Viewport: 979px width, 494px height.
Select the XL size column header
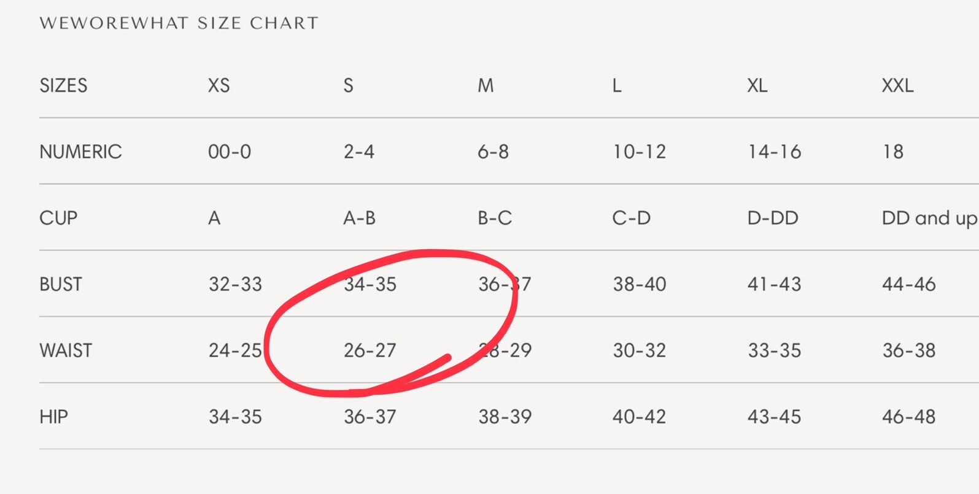[757, 85]
